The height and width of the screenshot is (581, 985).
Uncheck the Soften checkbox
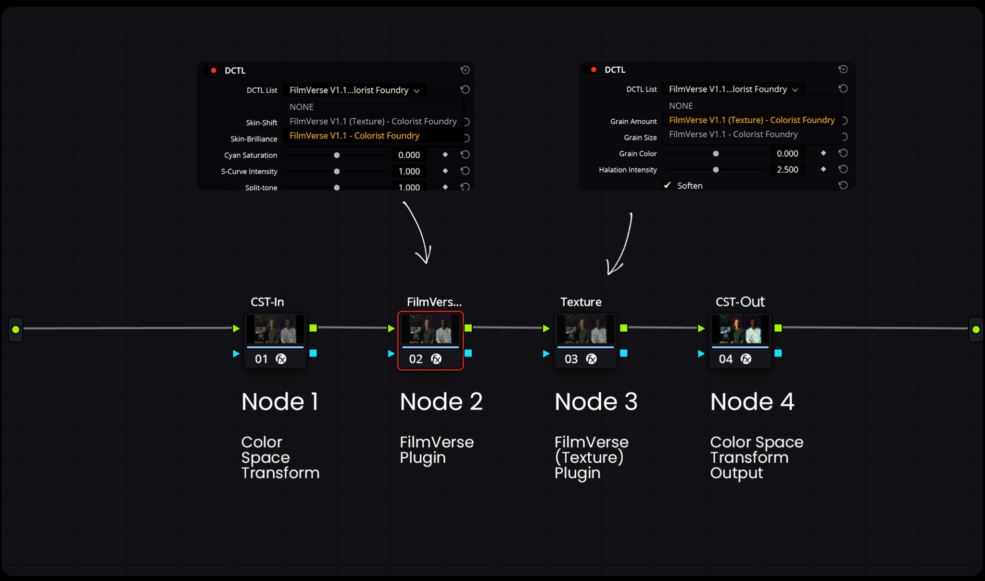(667, 185)
